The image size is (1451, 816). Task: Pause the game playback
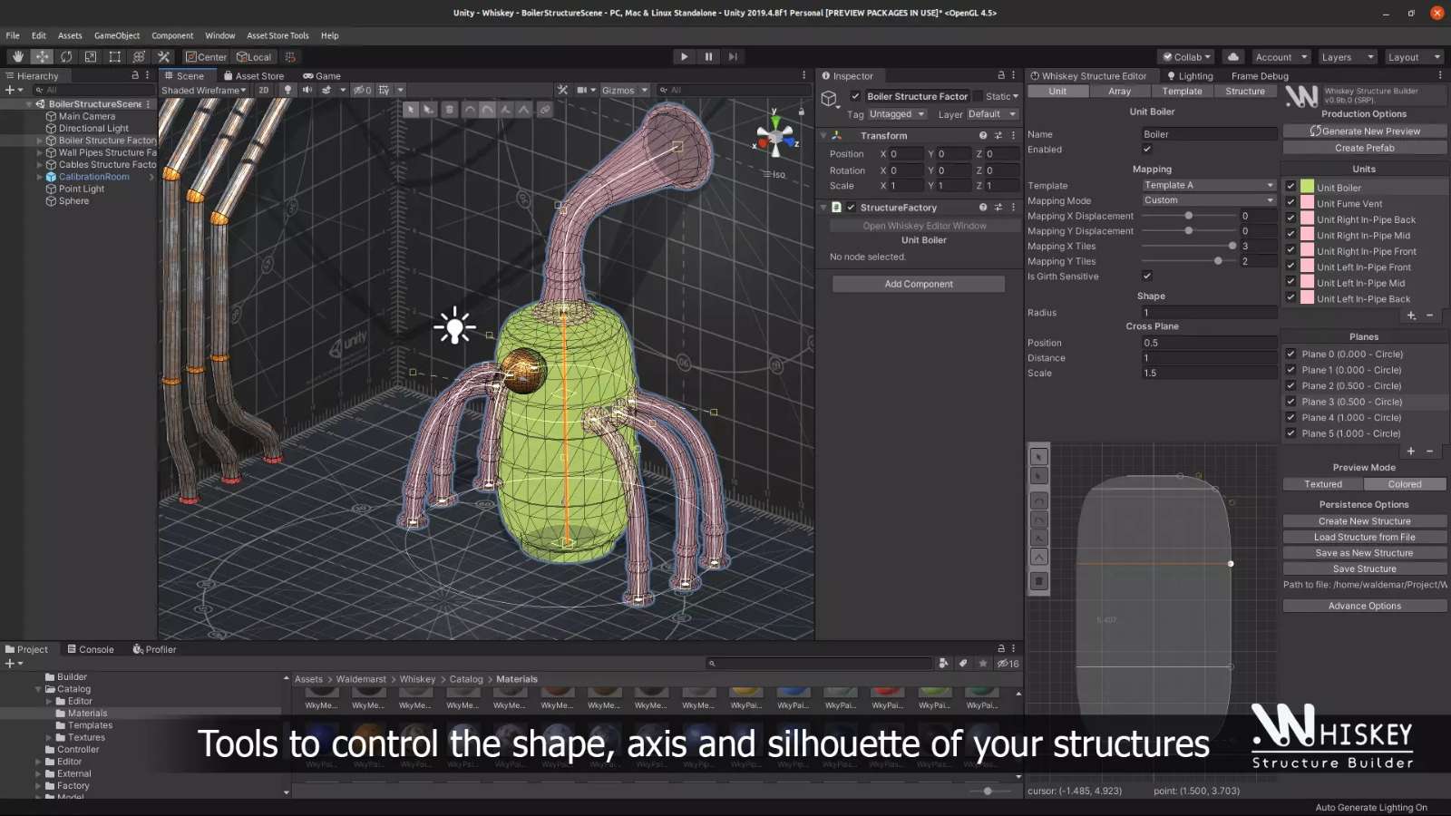(708, 56)
